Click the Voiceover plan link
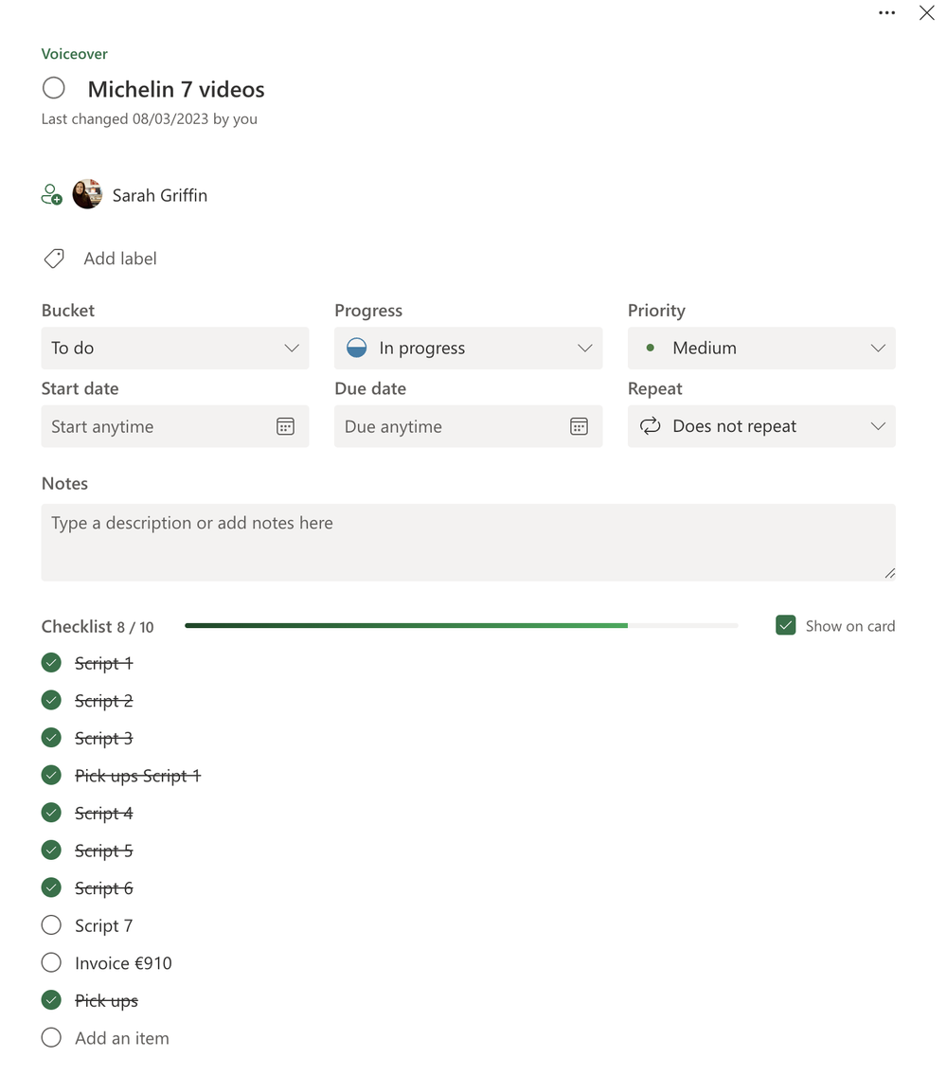 [x=75, y=54]
